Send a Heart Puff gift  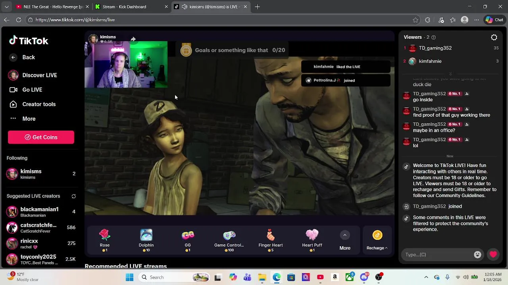(312, 240)
